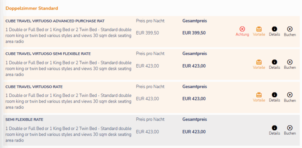Show Details for Virtuoso Semi Flexible rate
Image resolution: width=302 pixels, height=148 pixels.
pyautogui.click(x=274, y=64)
